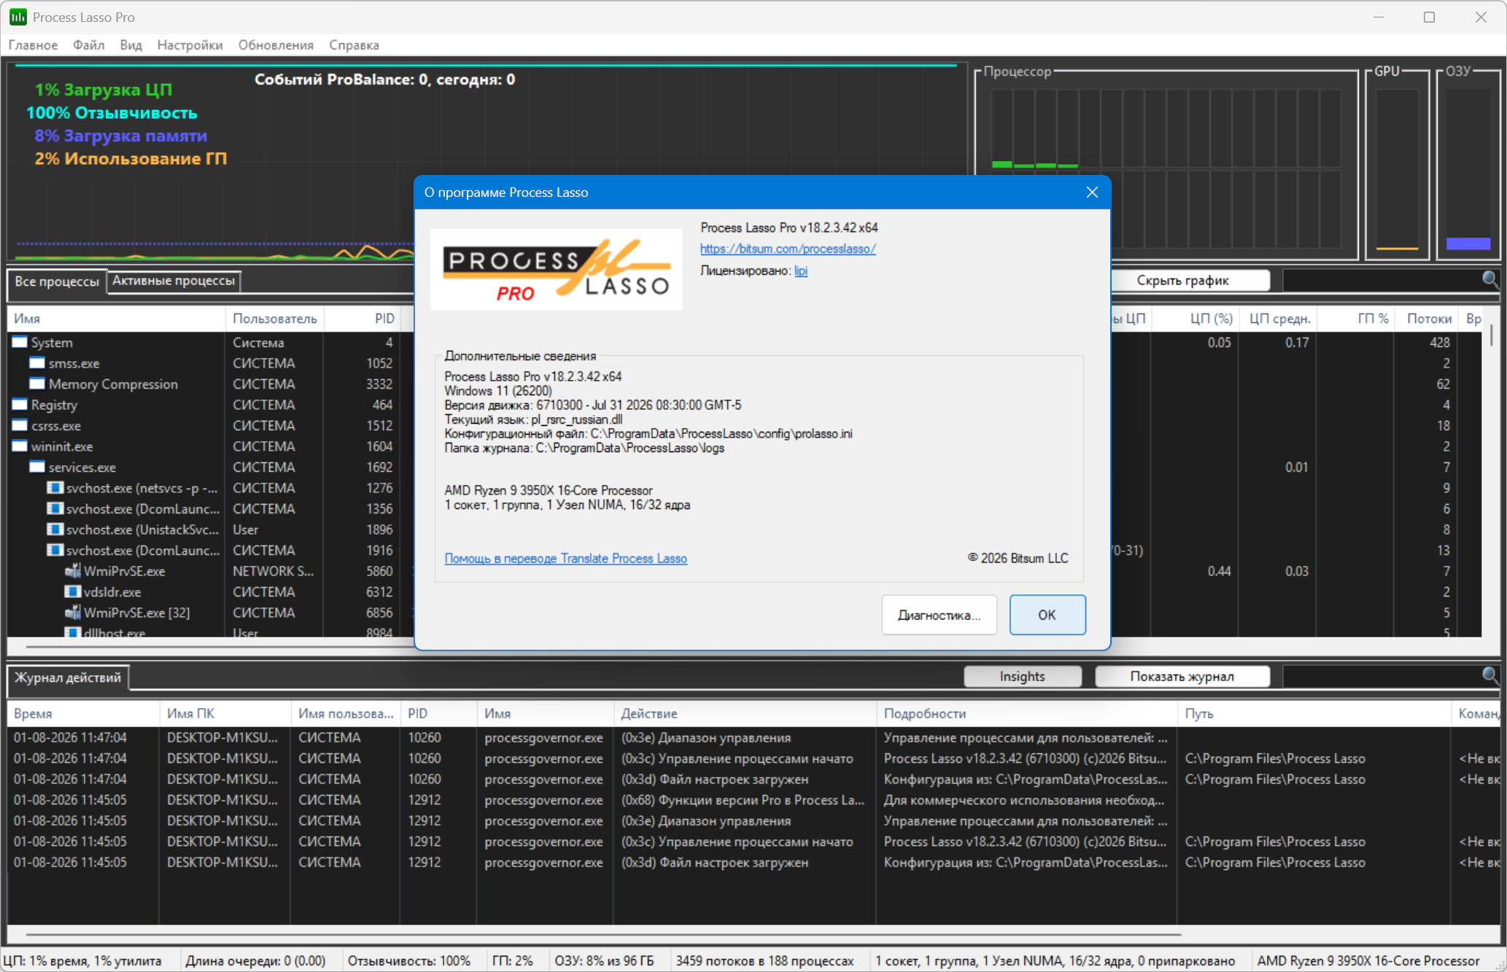Click the vdsldr.exe process icon
This screenshot has height=972, width=1507.
[72, 592]
